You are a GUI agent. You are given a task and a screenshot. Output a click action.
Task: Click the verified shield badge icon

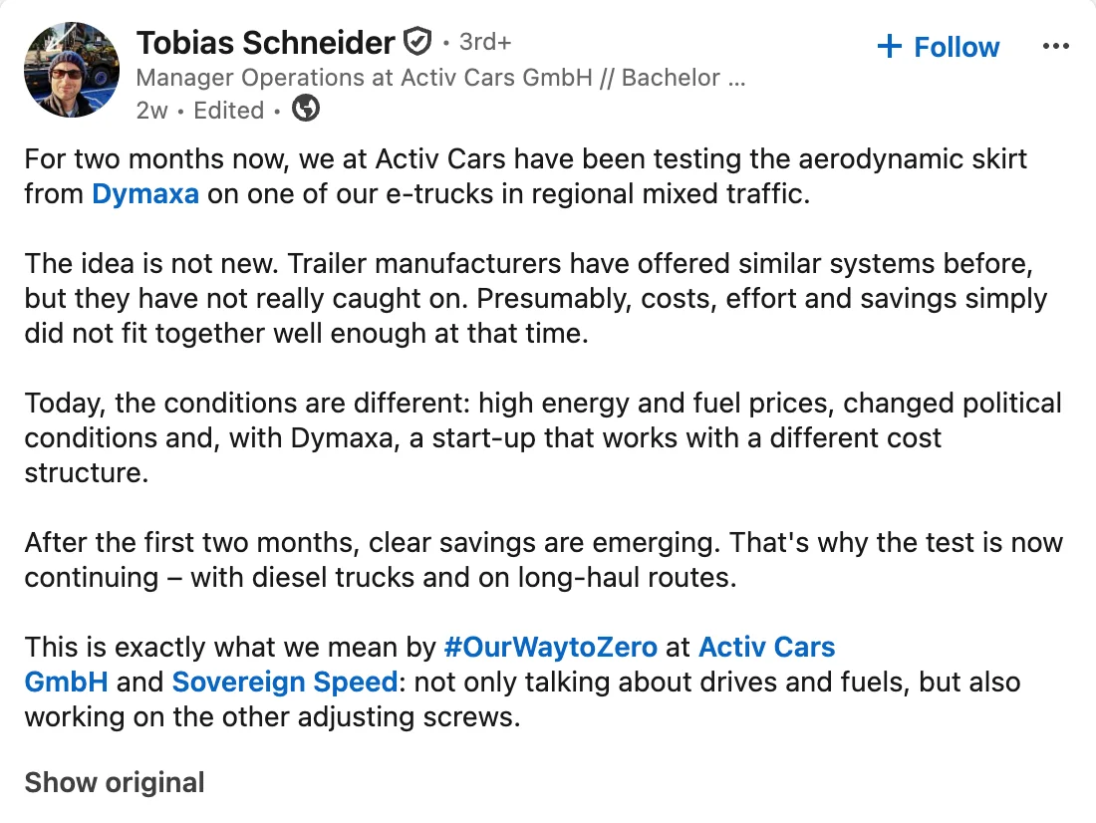point(417,42)
